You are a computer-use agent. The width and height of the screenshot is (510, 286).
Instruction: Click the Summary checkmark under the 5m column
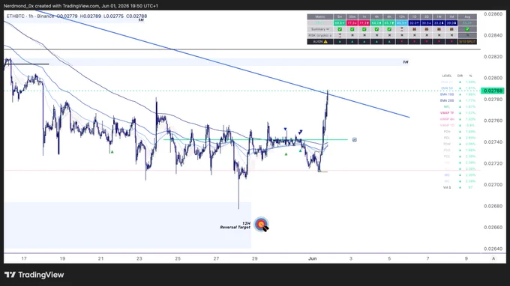(340, 29)
